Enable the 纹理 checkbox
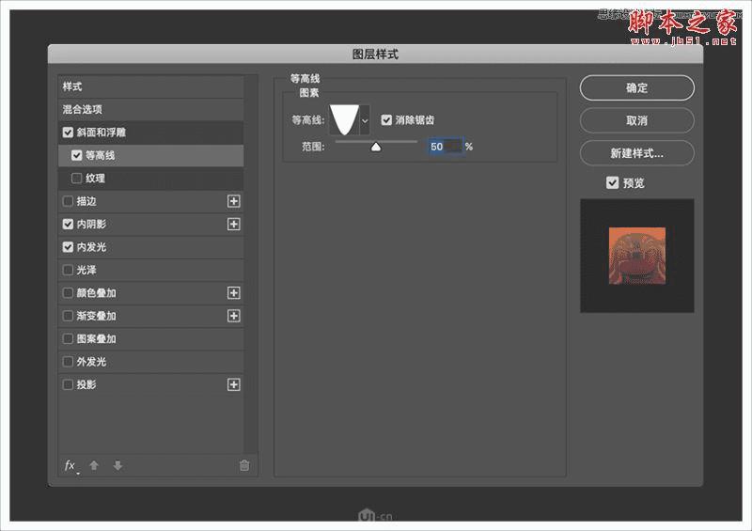 [x=77, y=179]
